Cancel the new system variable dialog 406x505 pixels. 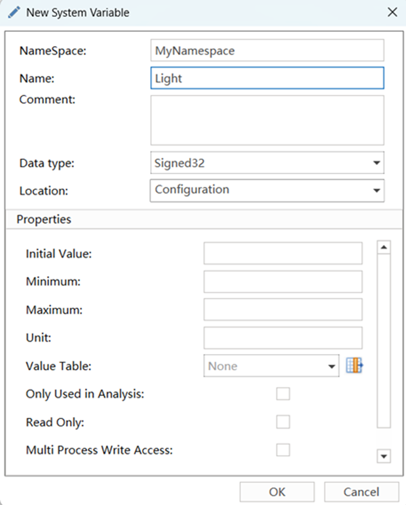[x=361, y=492]
